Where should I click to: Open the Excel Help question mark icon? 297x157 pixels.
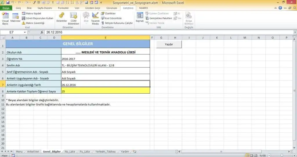coord(280,8)
